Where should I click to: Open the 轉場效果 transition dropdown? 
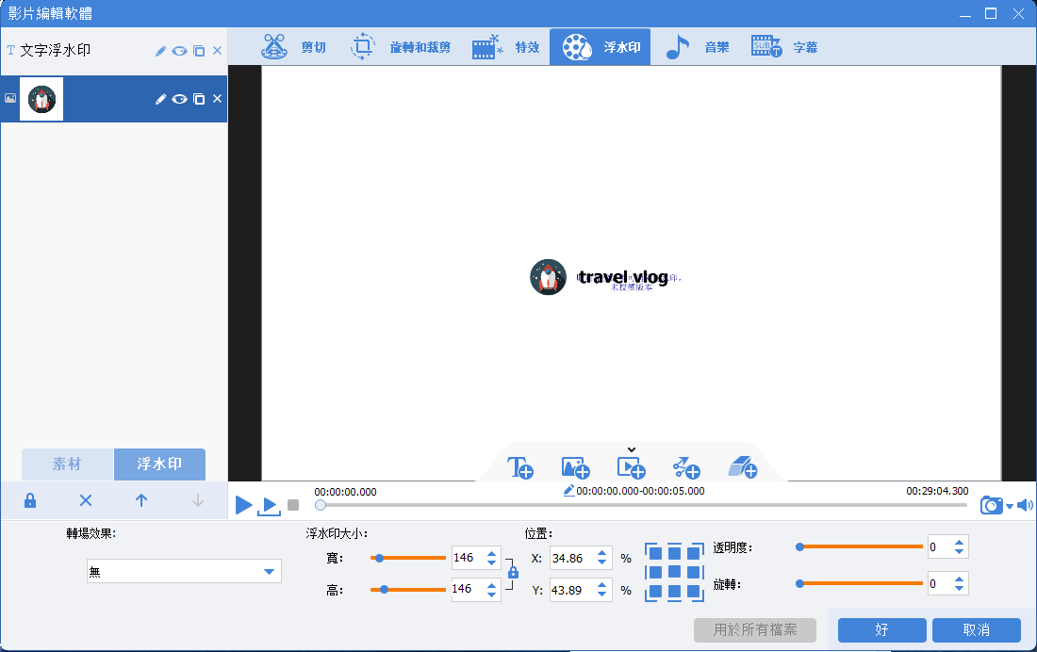(184, 571)
